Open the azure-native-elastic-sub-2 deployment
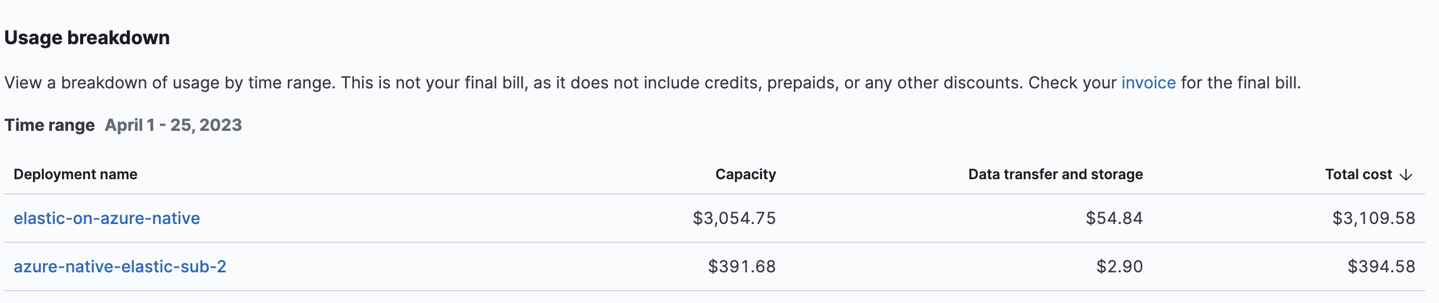Screen dimensions: 1439x303 [120, 266]
